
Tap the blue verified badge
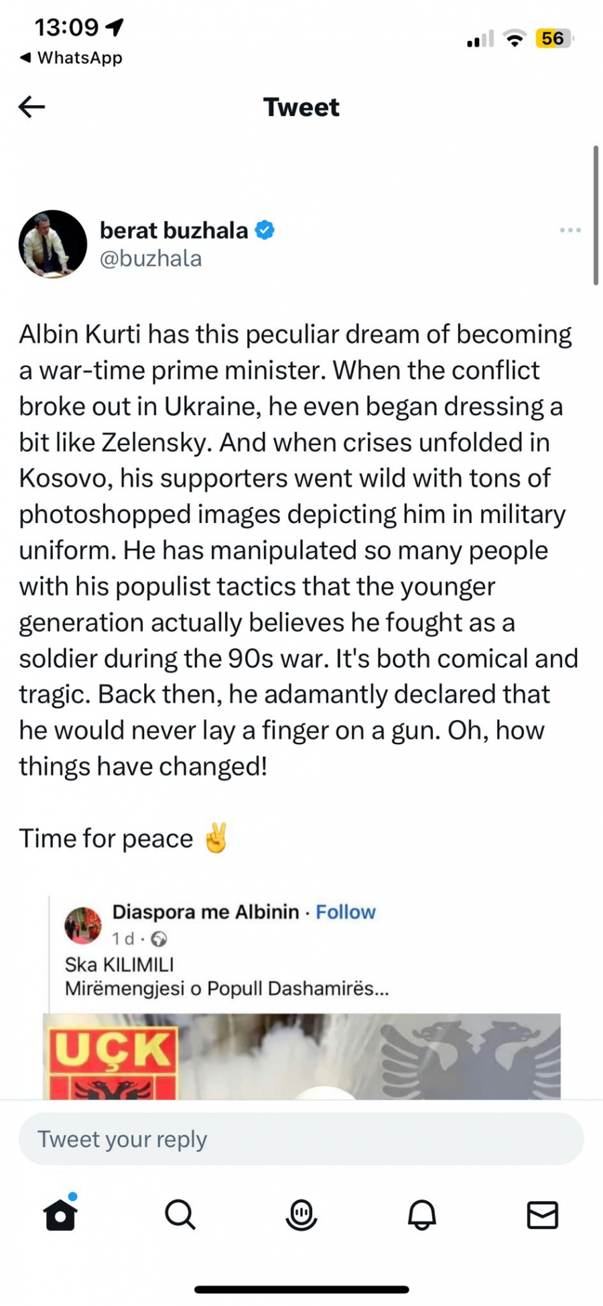point(265,230)
